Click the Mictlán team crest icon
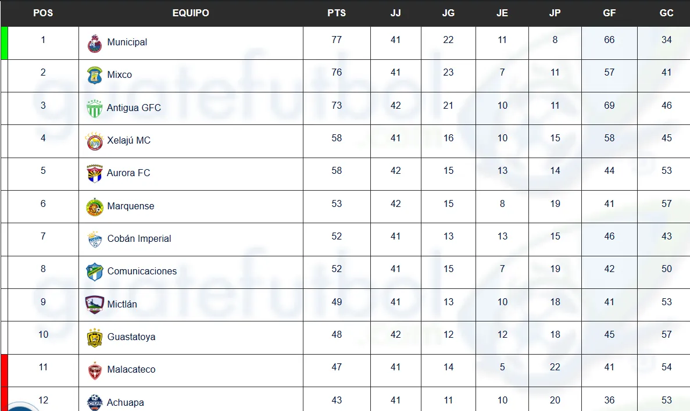This screenshot has height=411, width=690. coord(94,304)
